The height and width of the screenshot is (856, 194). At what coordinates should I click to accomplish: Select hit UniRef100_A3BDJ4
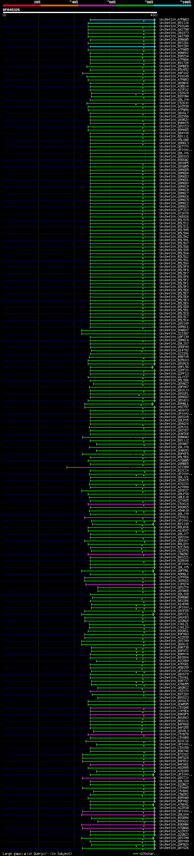tap(174, 87)
